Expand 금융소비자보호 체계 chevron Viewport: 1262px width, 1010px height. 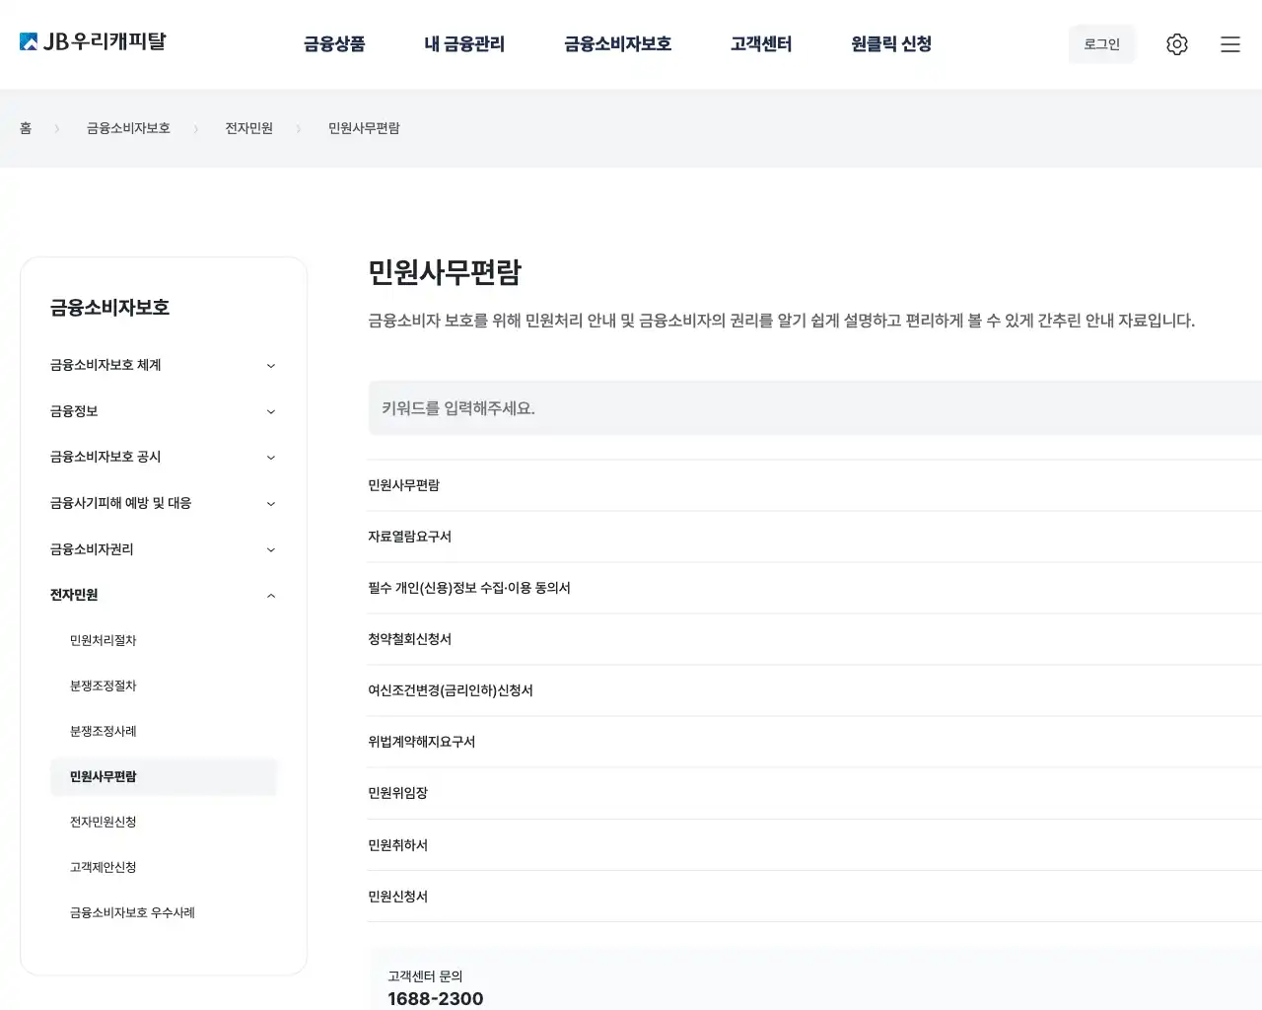click(271, 366)
